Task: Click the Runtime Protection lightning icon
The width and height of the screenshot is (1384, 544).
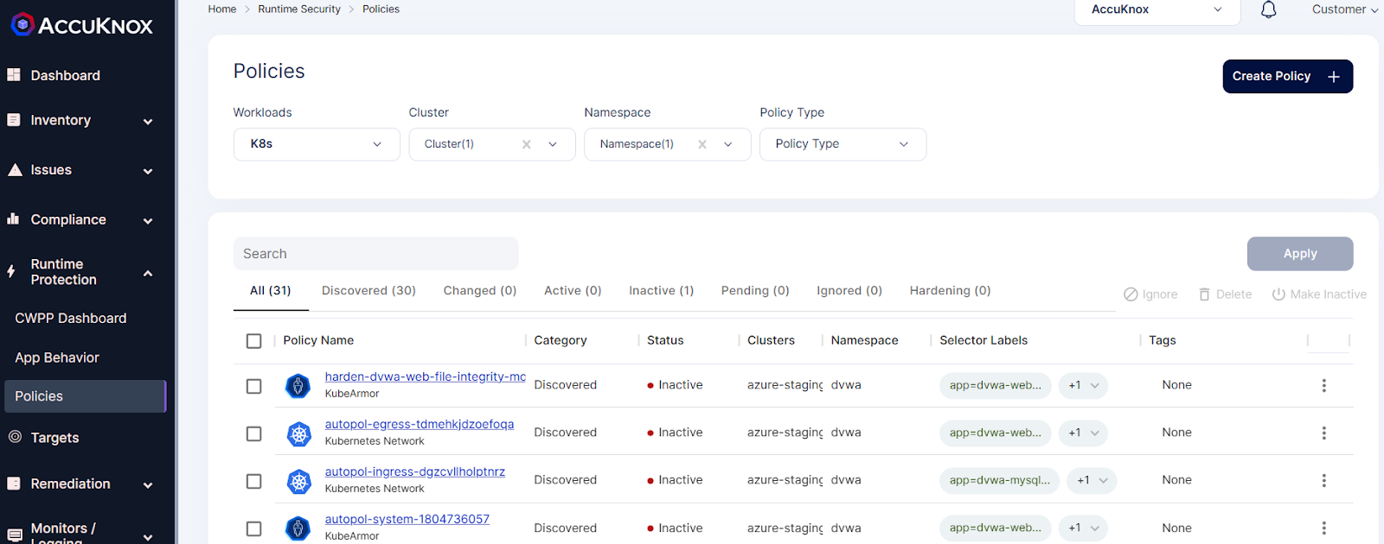Action: tap(11, 271)
